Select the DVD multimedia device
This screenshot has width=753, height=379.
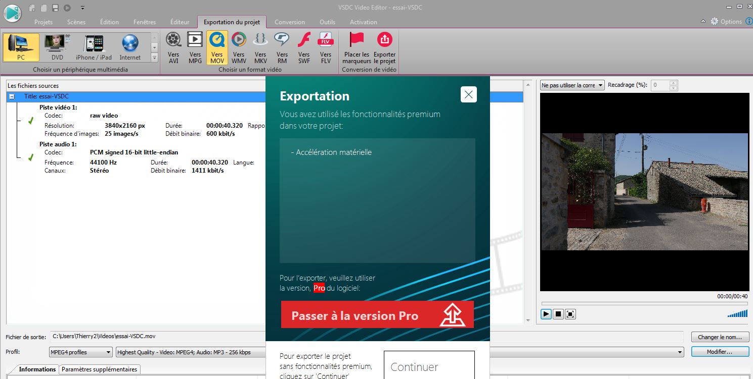click(x=57, y=47)
